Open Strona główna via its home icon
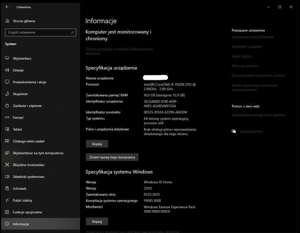The width and height of the screenshot is (300, 233). pyautogui.click(x=7, y=21)
